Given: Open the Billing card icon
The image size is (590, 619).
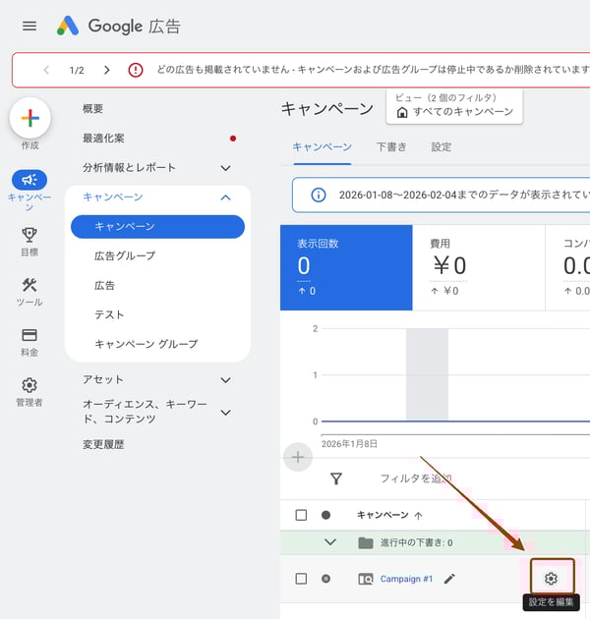Looking at the screenshot, I should click(29, 335).
